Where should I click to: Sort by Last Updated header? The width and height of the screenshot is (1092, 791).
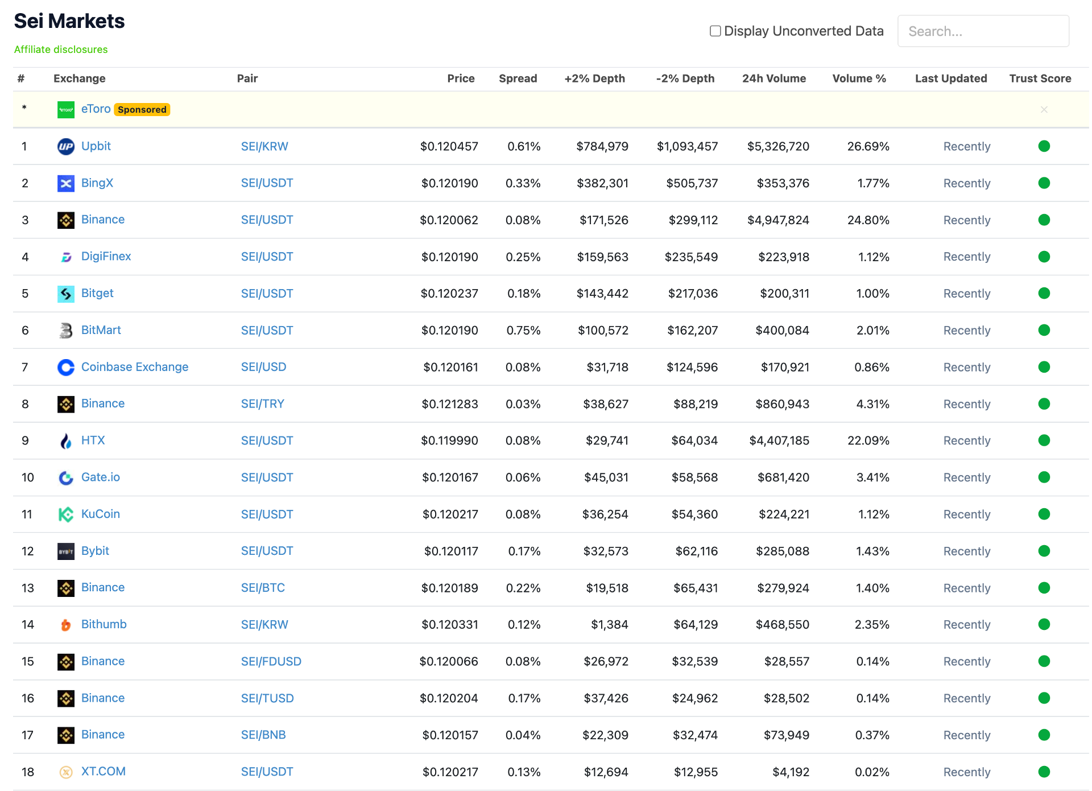pyautogui.click(x=951, y=79)
